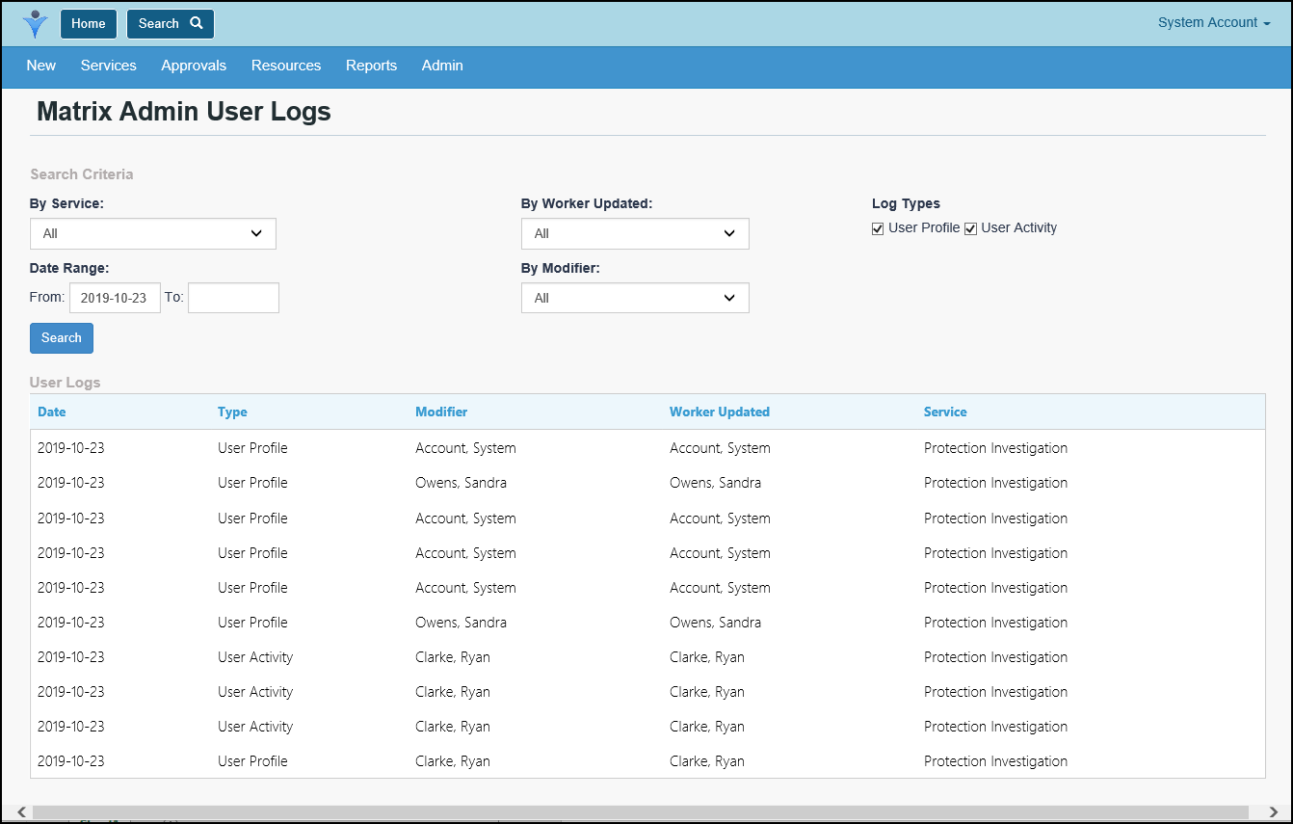Image resolution: width=1293 pixels, height=824 pixels.
Task: Sort by the Modifier column header
Action: pos(441,412)
